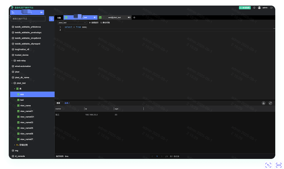This screenshot has height=169, width=284.
Task: Collapse the ytest_test database node
Action: [x=12, y=83]
